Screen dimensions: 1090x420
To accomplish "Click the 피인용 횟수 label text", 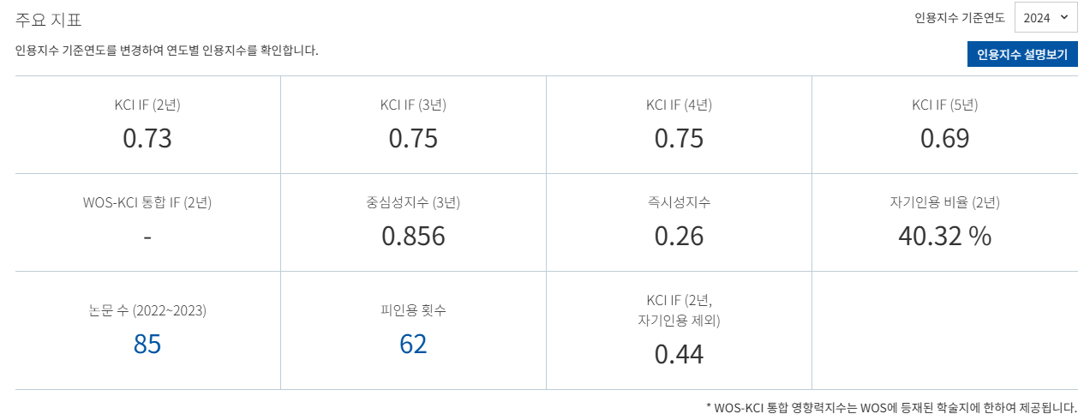I will pyautogui.click(x=413, y=310).
